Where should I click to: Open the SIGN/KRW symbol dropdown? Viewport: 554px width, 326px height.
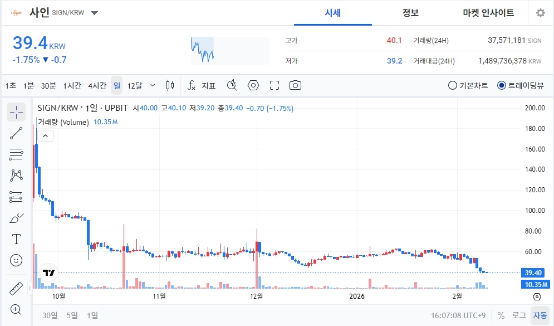point(95,12)
